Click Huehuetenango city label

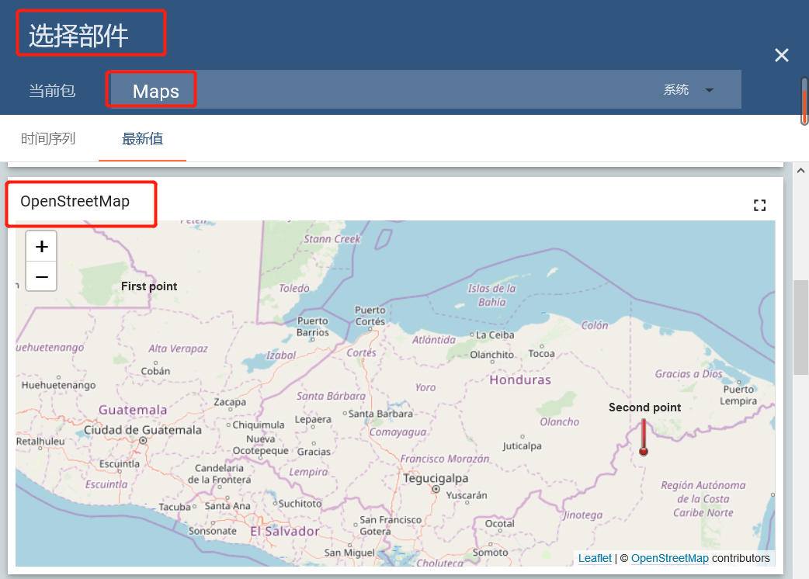(58, 385)
